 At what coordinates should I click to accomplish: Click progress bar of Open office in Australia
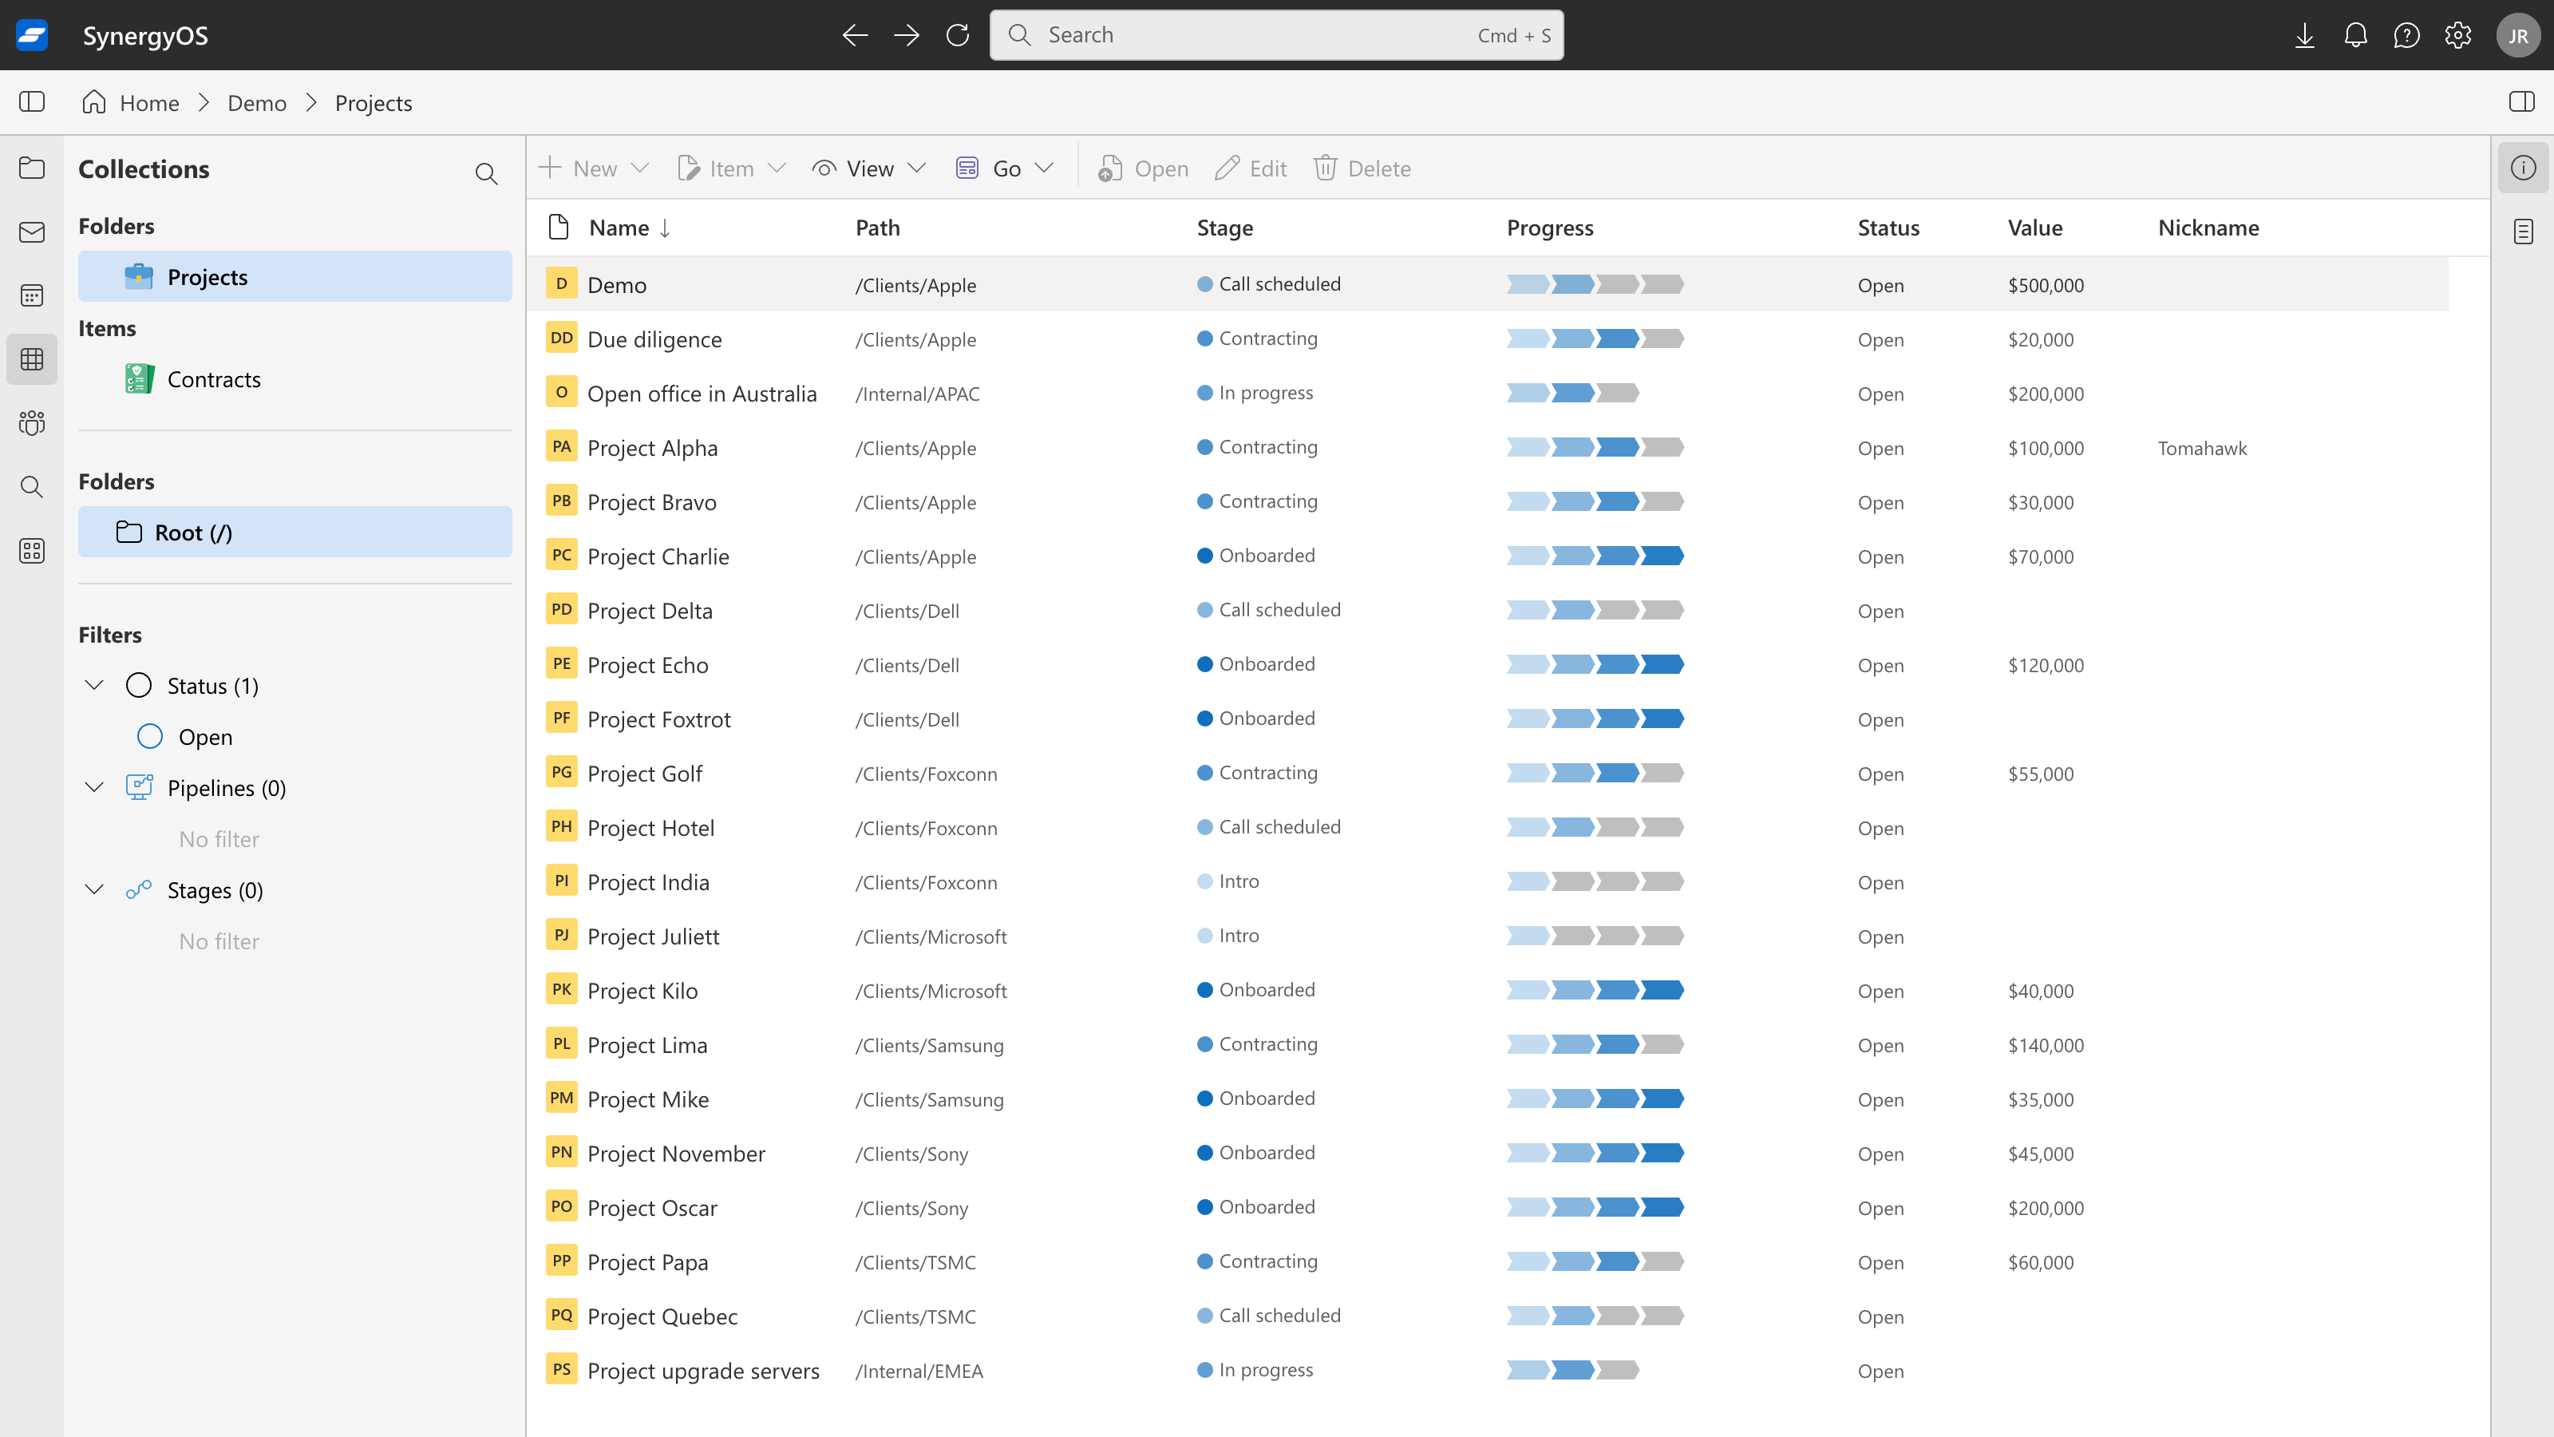click(x=1572, y=393)
